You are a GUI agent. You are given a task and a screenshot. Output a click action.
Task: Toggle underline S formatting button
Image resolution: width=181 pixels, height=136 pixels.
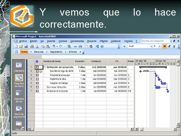pos(174,46)
